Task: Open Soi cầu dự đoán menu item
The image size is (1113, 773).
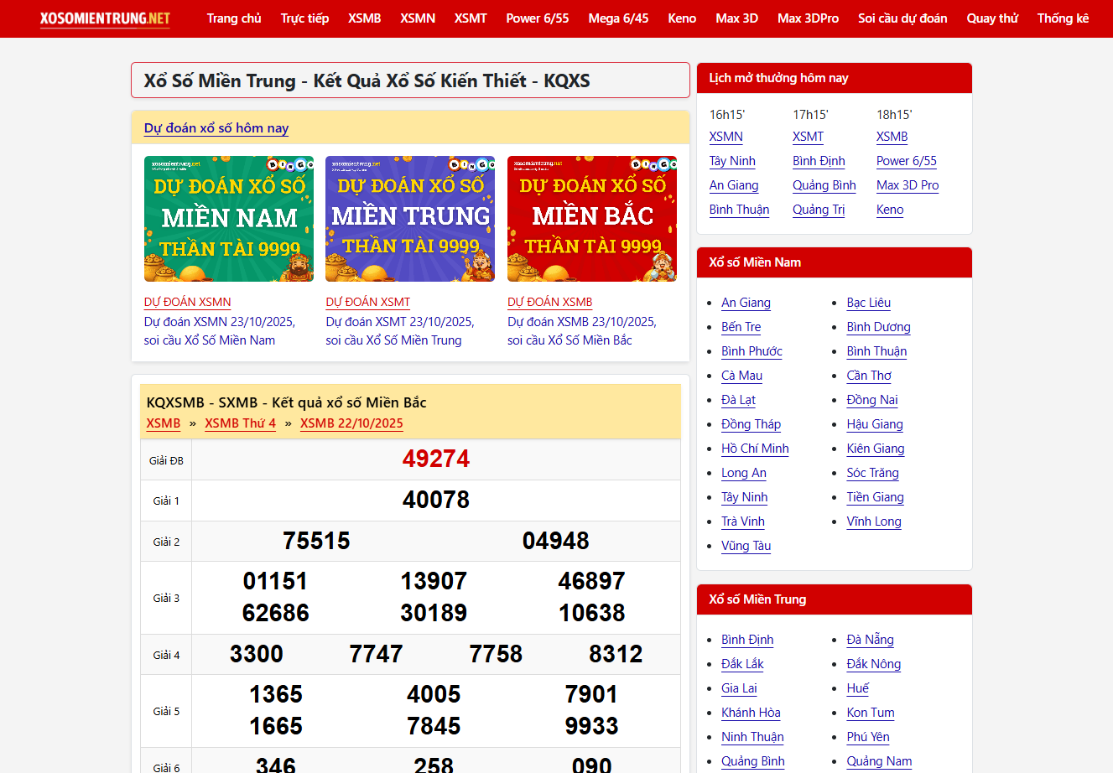Action: click(902, 18)
